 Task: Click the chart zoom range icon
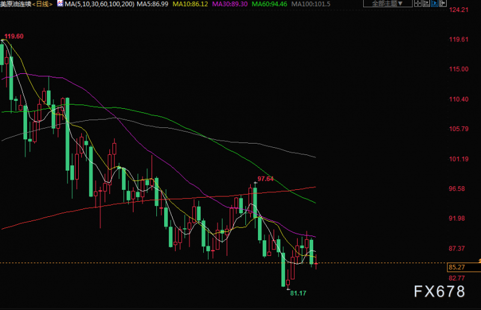pos(426,4)
